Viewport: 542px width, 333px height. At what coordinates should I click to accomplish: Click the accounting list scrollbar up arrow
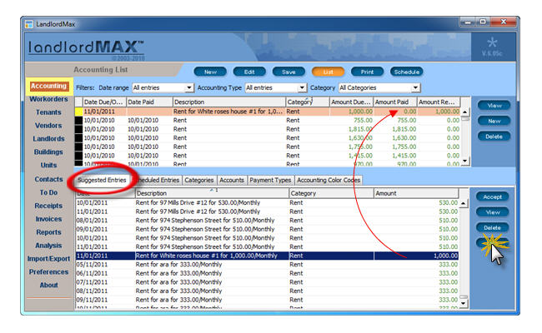465,112
